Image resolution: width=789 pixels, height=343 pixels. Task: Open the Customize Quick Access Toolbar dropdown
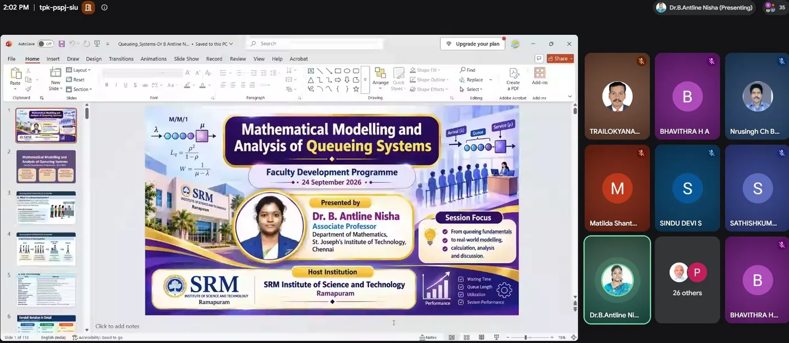[x=107, y=44]
